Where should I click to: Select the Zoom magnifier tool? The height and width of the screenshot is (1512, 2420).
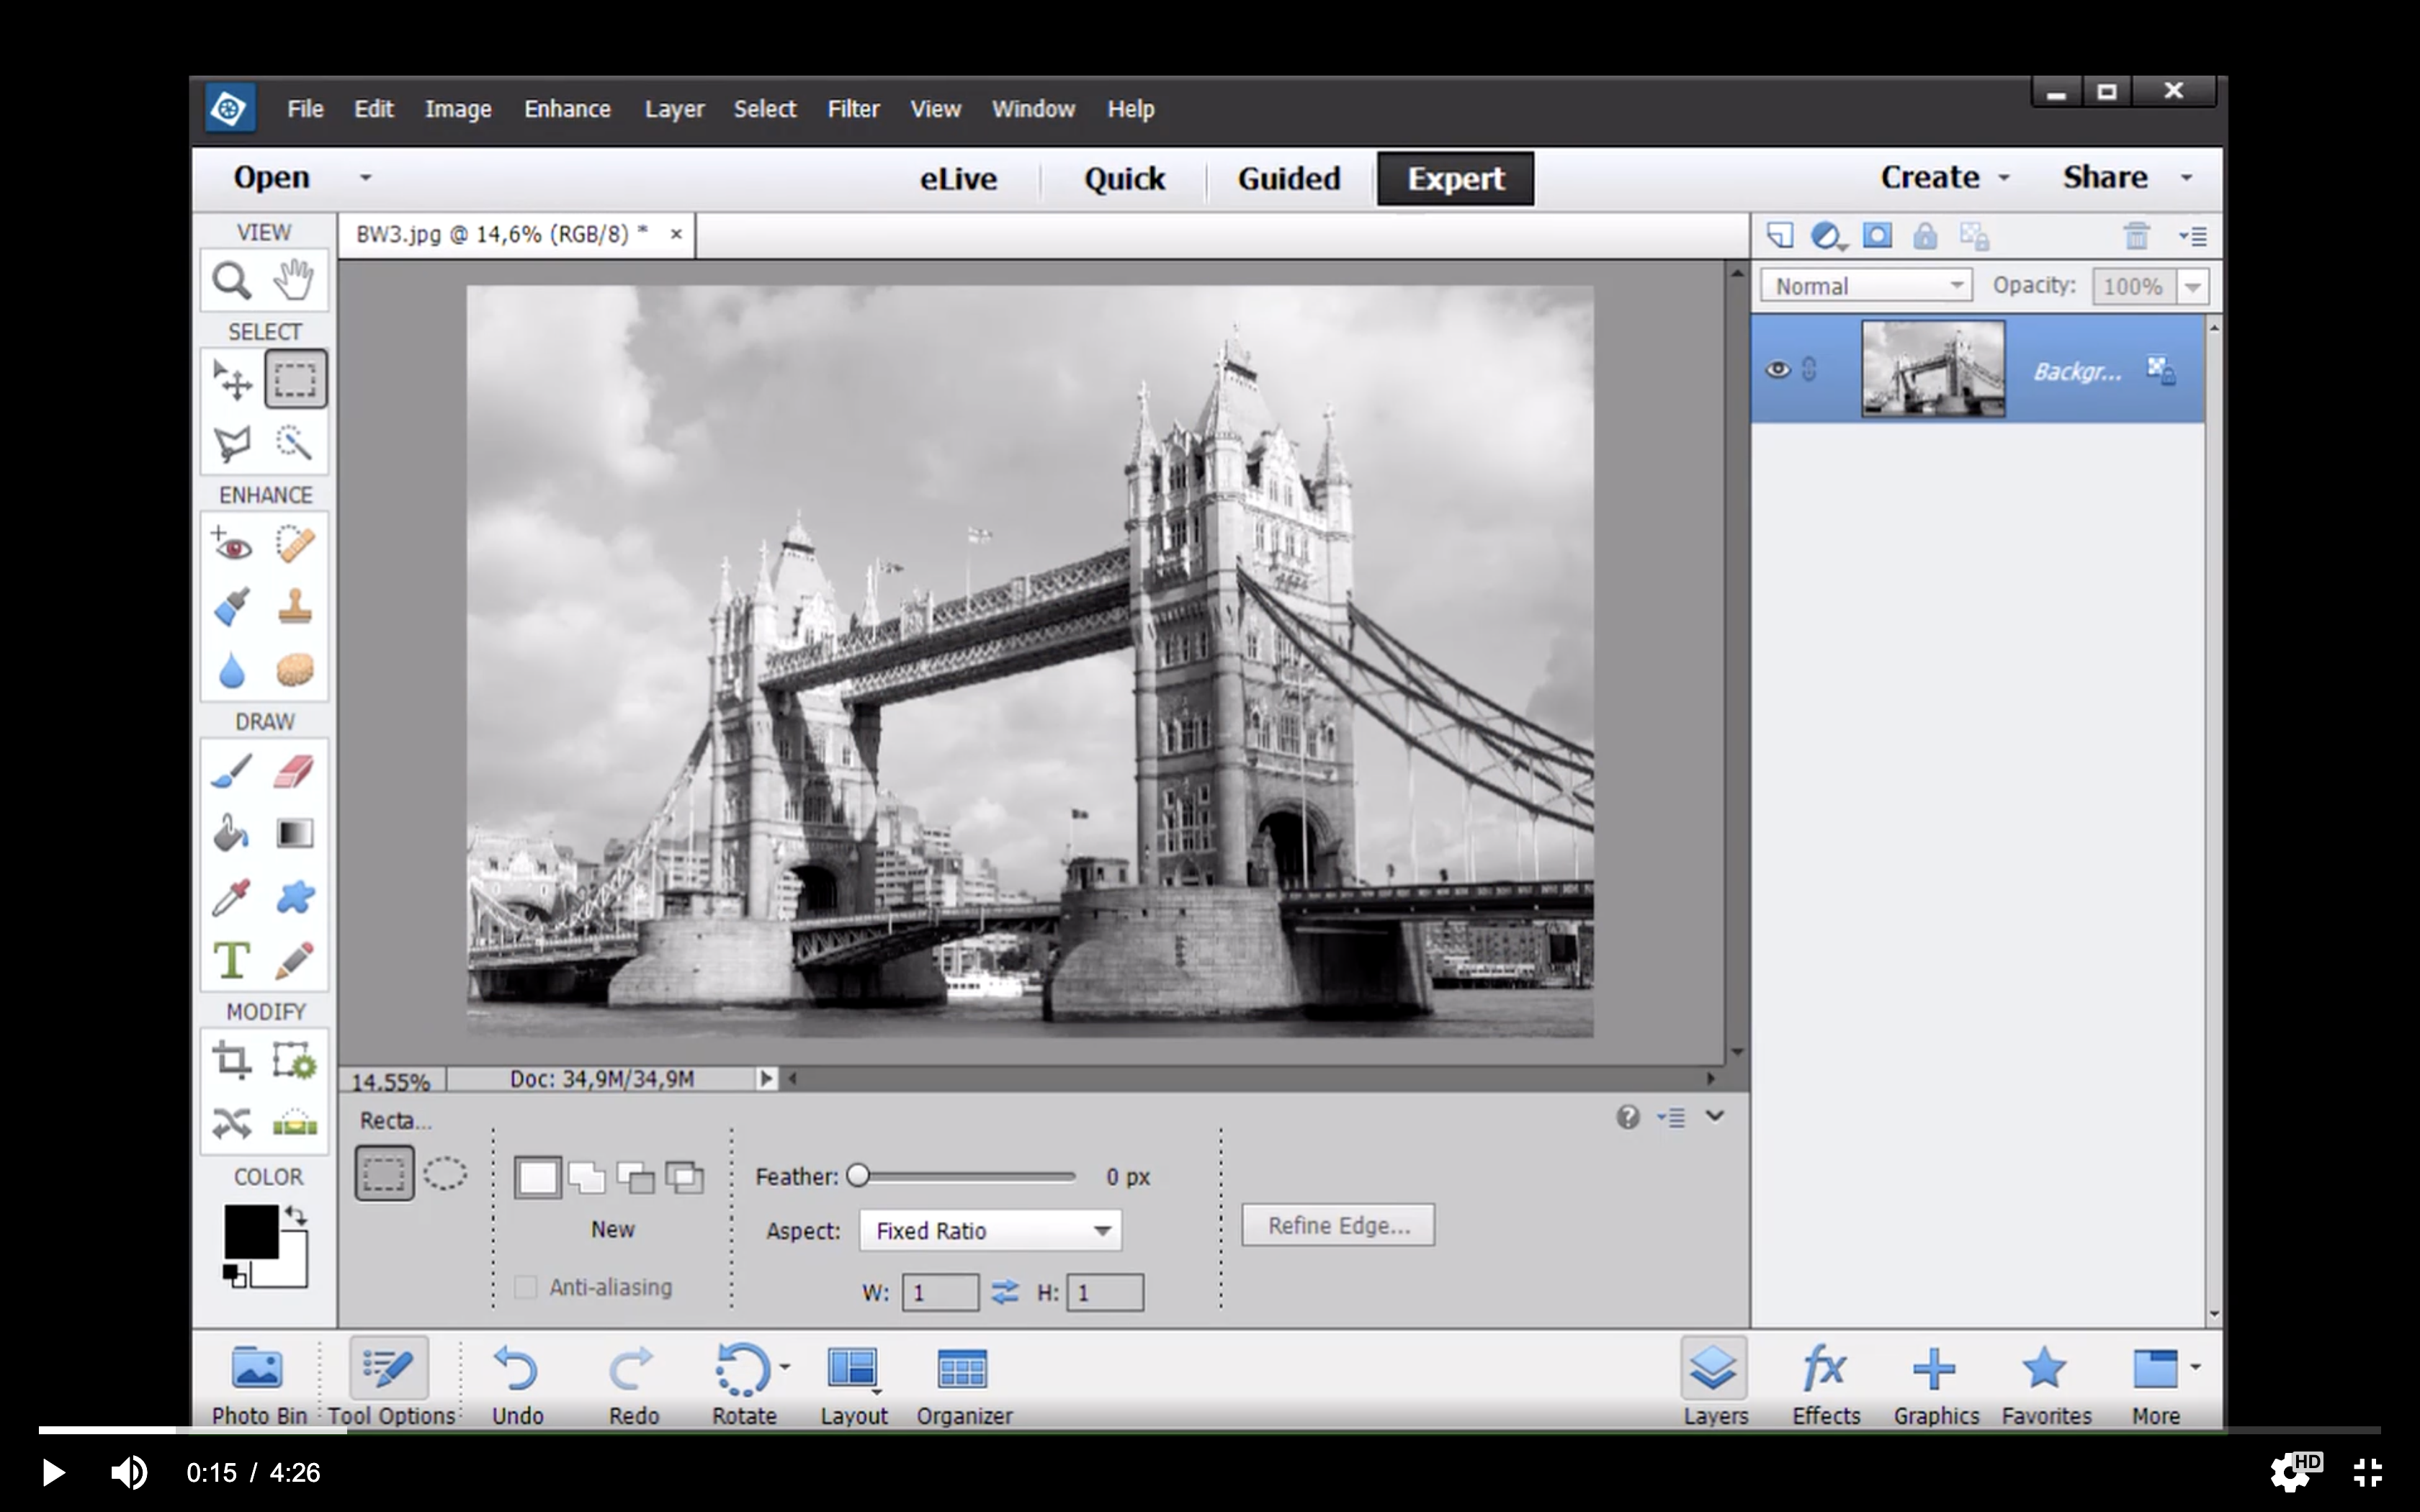click(x=231, y=281)
